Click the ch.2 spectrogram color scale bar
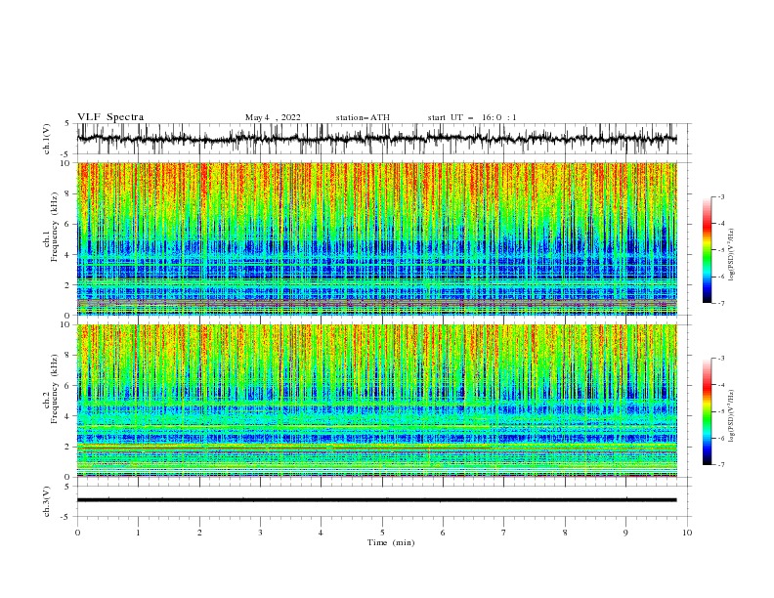The image size is (774, 598). (707, 411)
